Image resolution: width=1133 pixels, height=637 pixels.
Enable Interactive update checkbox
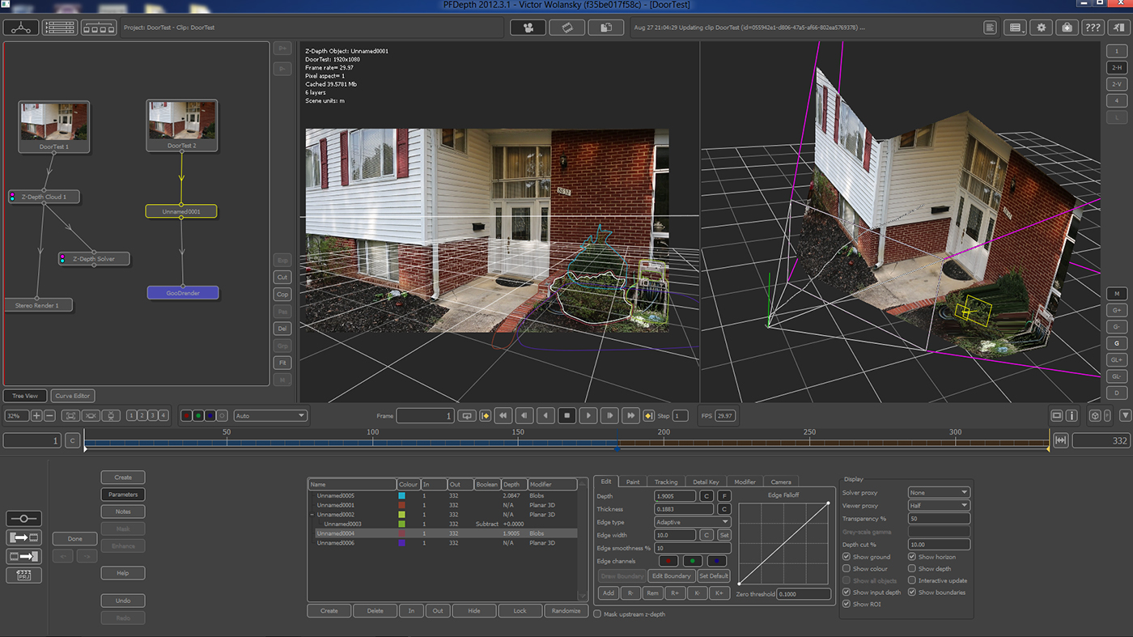(x=912, y=580)
